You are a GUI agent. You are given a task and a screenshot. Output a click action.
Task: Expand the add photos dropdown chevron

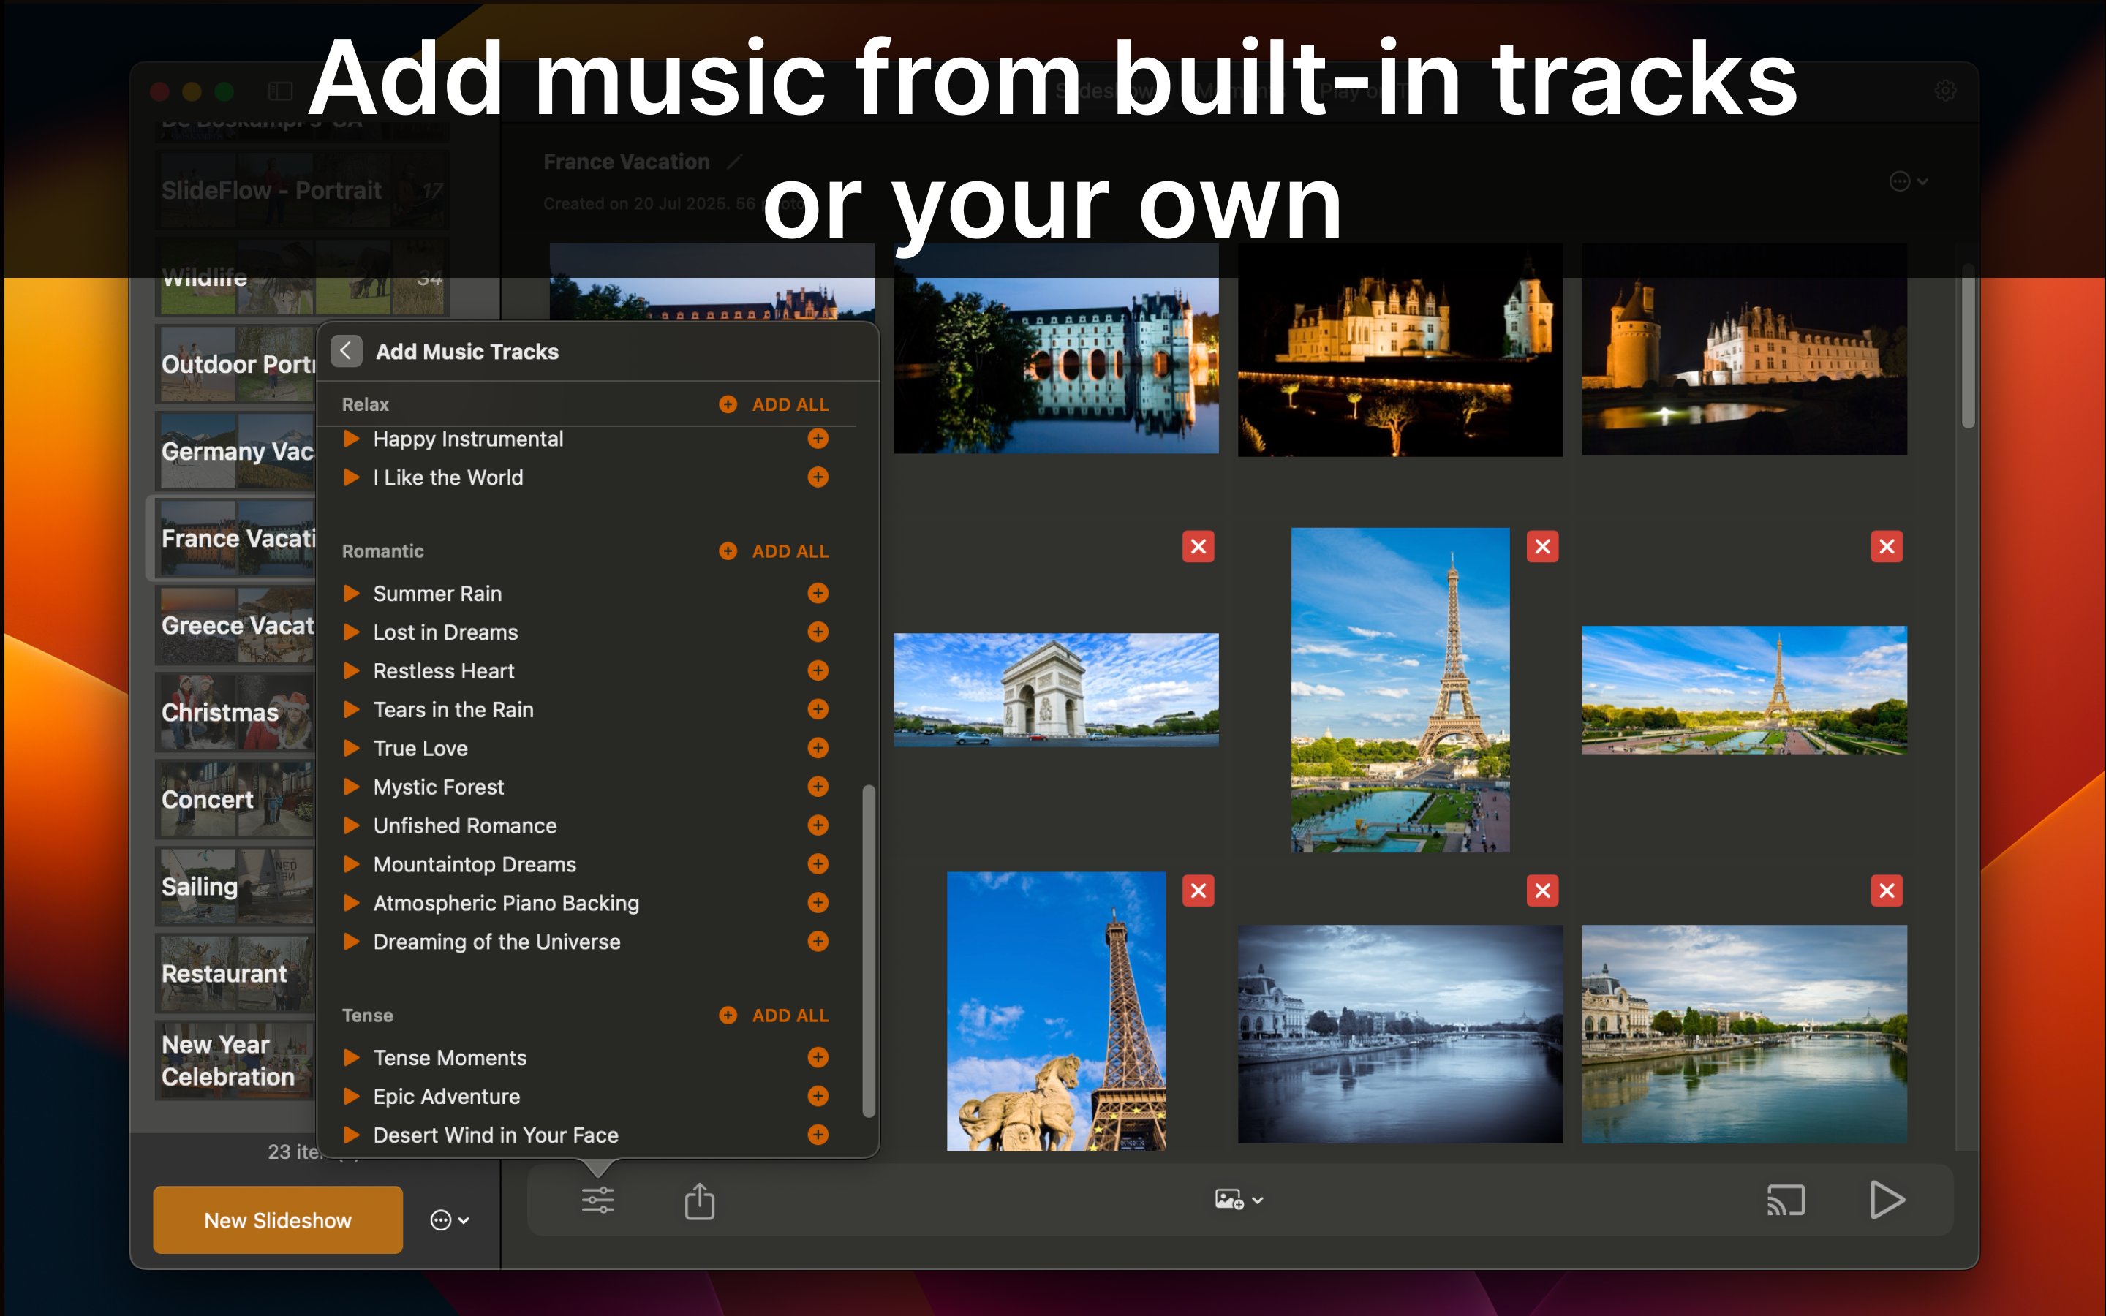1258,1200
